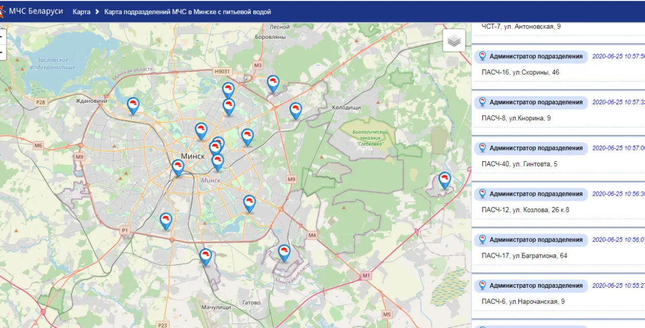
Task: Open the ПАСЧ-40, ул. Гинтовта, 5 entry
Action: click(x=520, y=164)
